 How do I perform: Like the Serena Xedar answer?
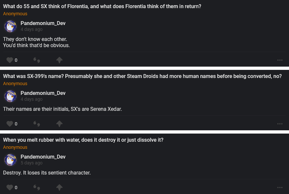pyautogui.click(x=10, y=124)
